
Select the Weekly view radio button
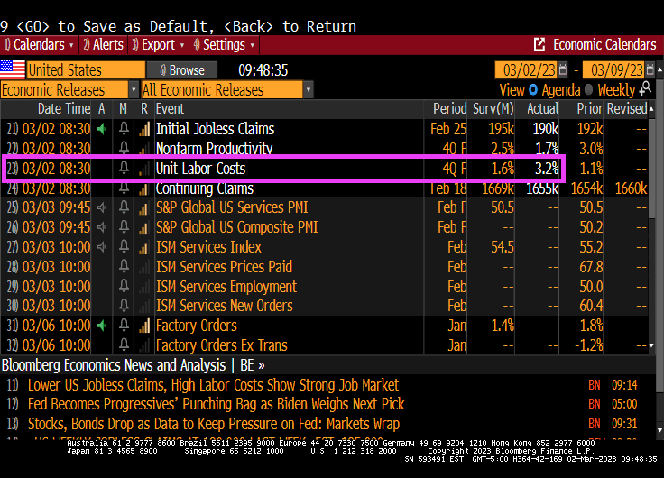pos(589,90)
